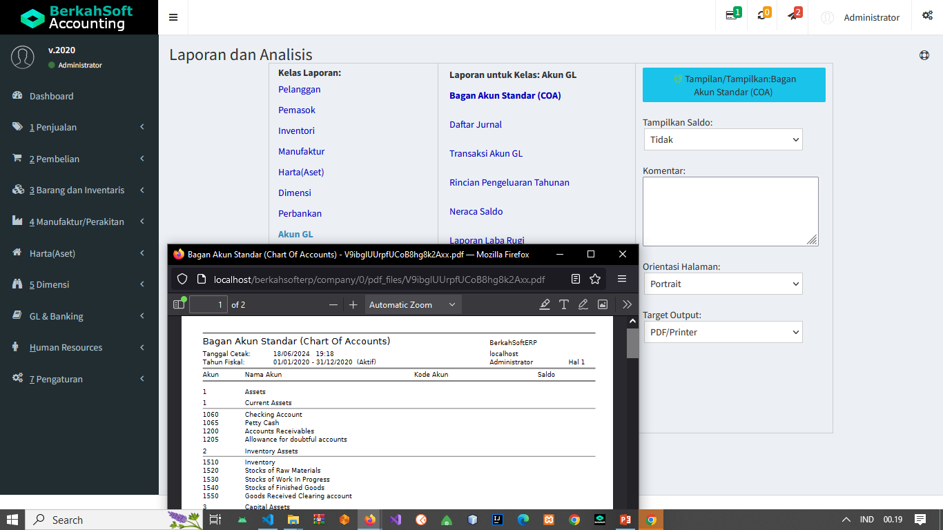Open the Tampilkan Saldo dropdown
The image size is (943, 530).
tap(723, 139)
